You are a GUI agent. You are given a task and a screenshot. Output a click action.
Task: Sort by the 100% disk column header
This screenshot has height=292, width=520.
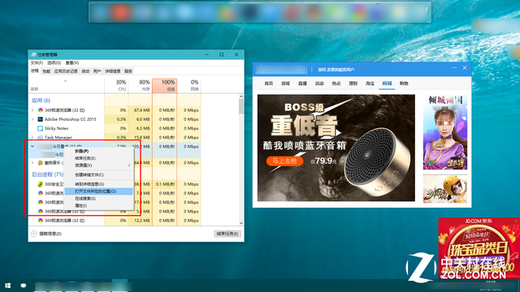pyautogui.click(x=164, y=85)
